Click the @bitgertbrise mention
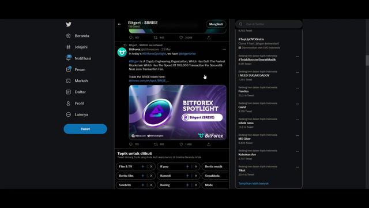Image resolution: width=369 pixels, height=208 pixels. click(x=187, y=54)
